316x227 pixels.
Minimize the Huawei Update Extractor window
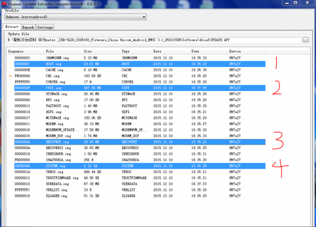287,3
